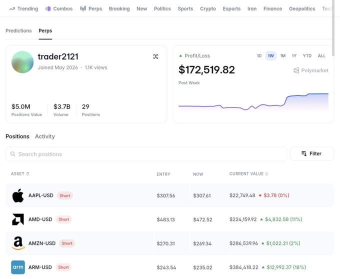This screenshot has height=279, width=340.
Task: Select the 1D profit range
Action: pyautogui.click(x=259, y=56)
